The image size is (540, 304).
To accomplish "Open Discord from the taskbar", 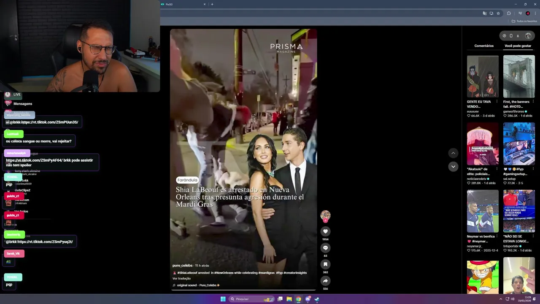I will click(308, 299).
